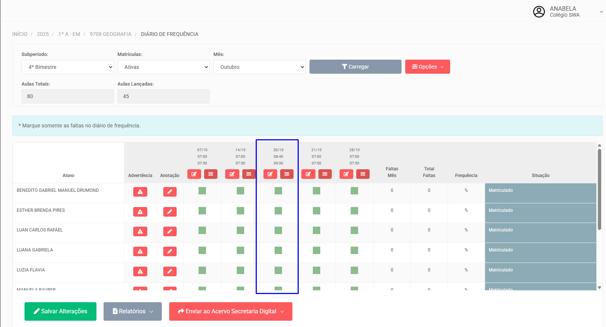Click Matriculado status for Esther Brenda Pires
Screen dimensions: 606x327
[x=501, y=210]
